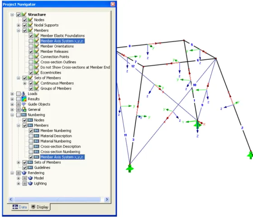This screenshot has width=253, height=218.
Task: Switch to the Display tab
Action: pos(40,207)
